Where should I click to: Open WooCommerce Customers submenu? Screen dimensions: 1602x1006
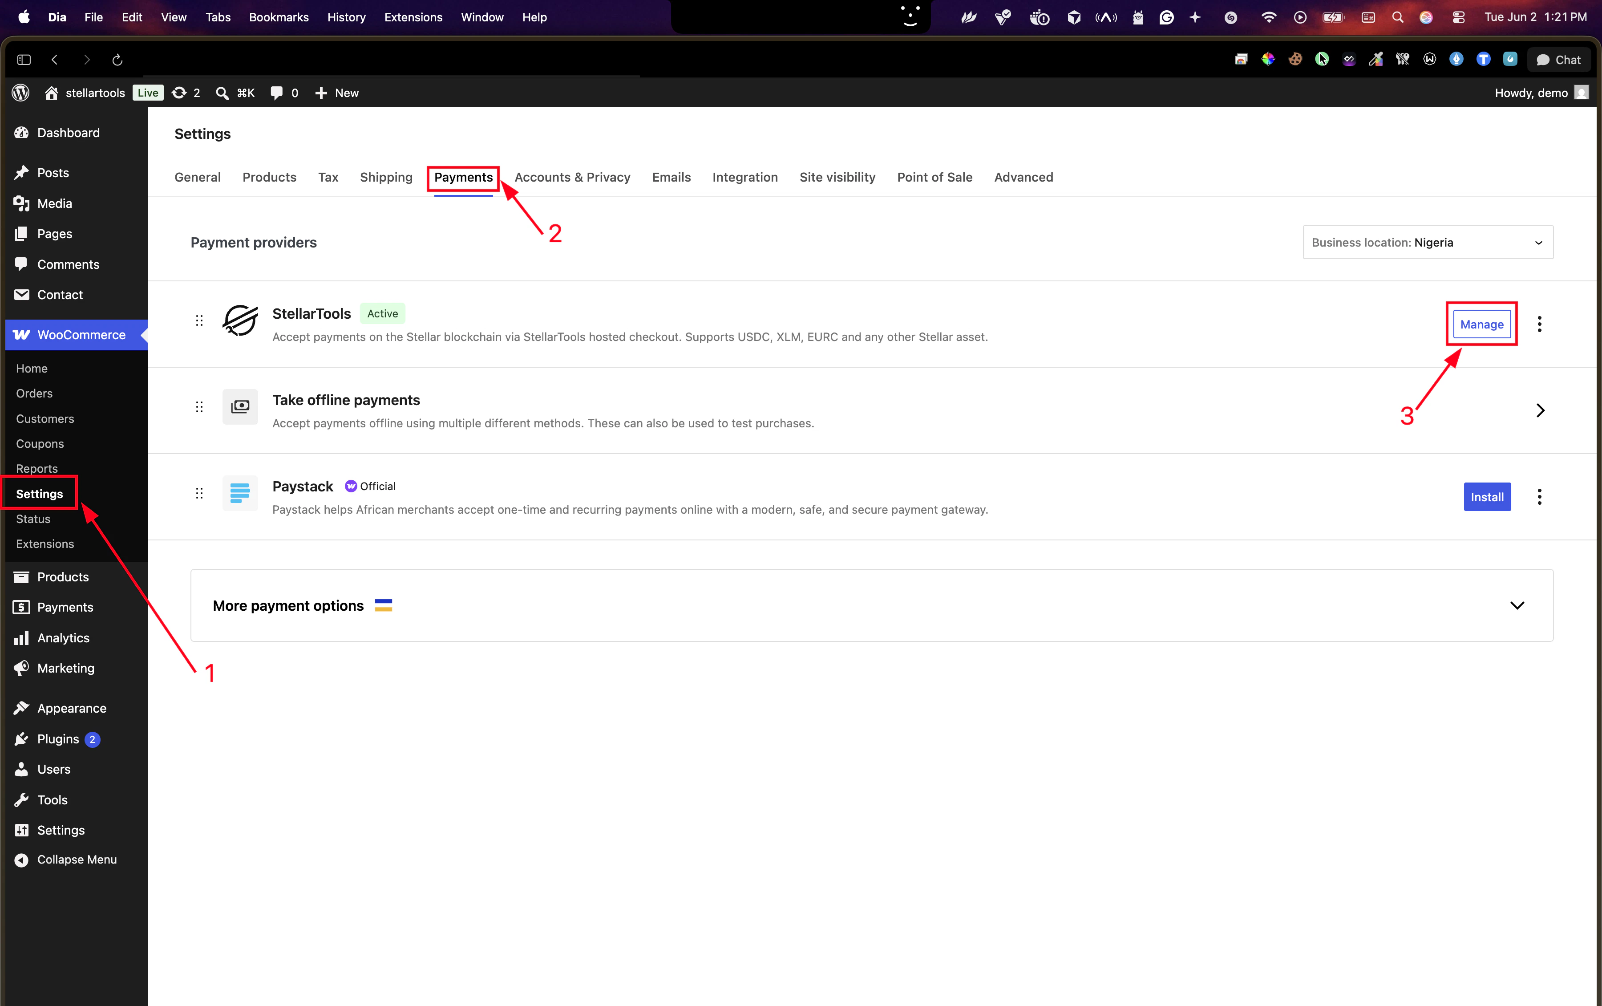coord(44,418)
